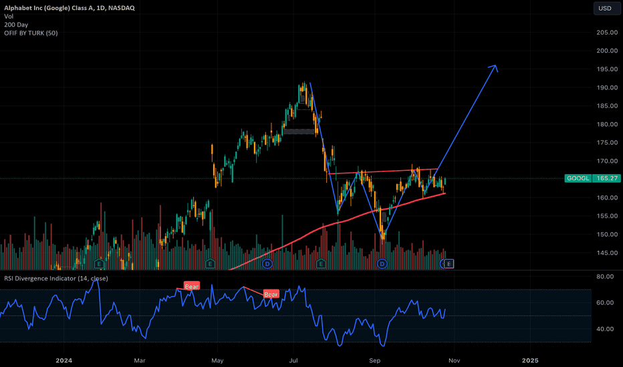Click the earnings E marker just before May
Image resolution: width=623 pixels, height=367 pixels.
click(x=210, y=264)
